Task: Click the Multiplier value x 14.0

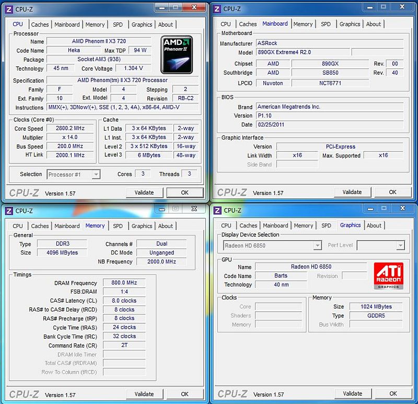Action: 70,137
